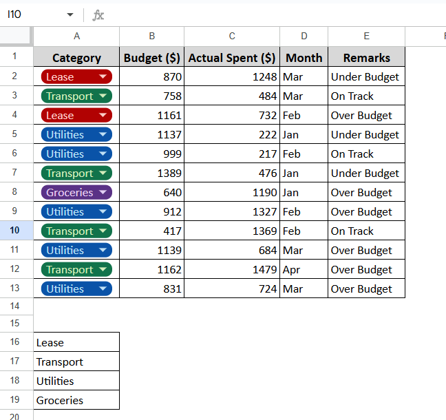The image size is (446, 420).
Task: Select column D header
Action: click(x=304, y=36)
